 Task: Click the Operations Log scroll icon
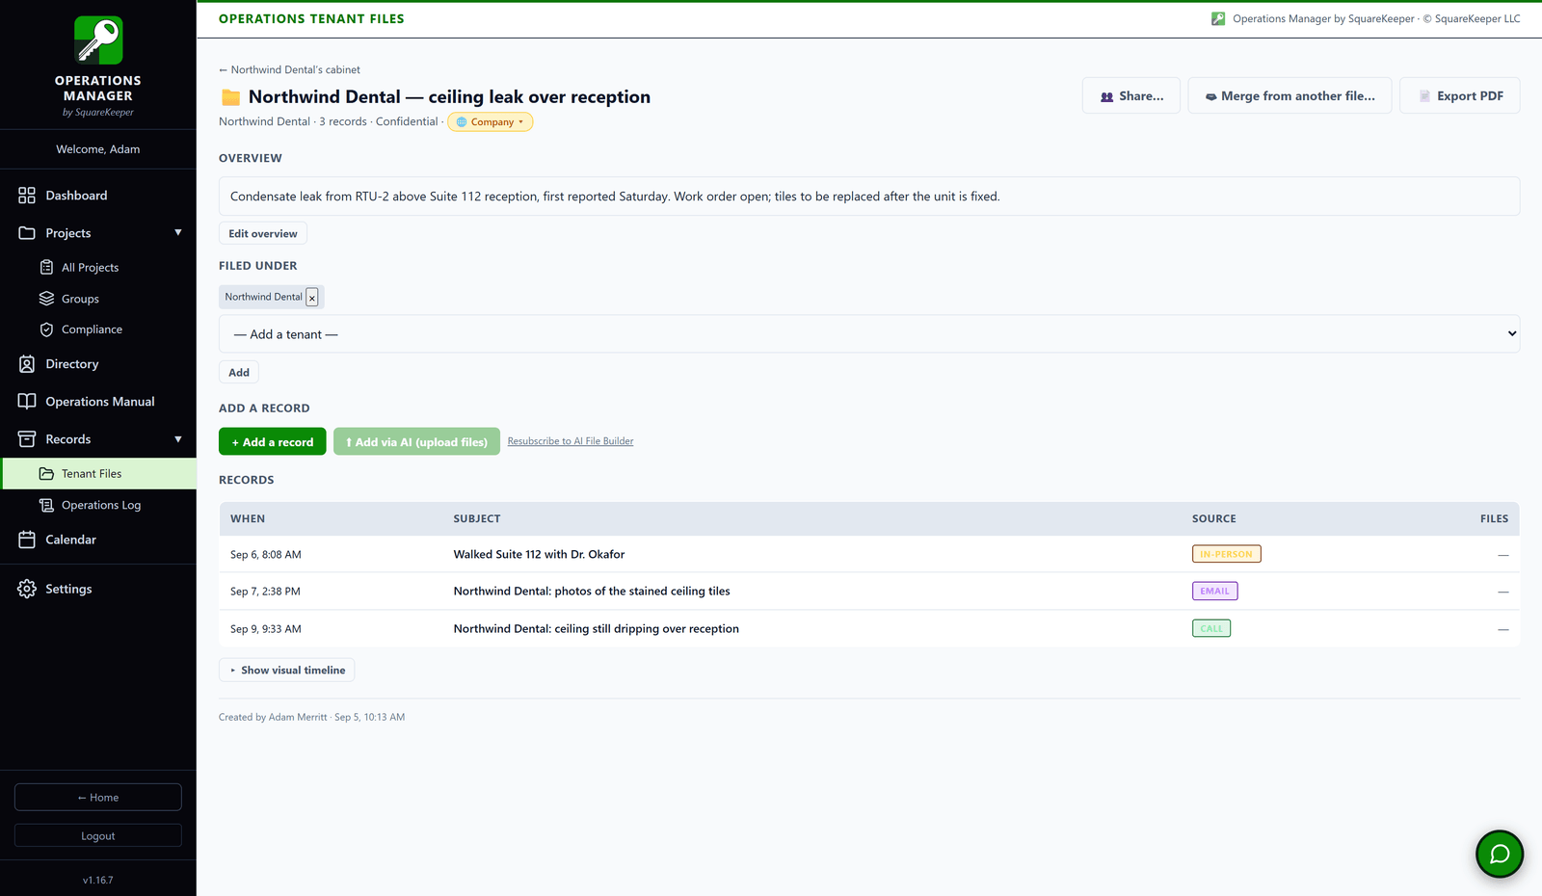[x=46, y=505]
